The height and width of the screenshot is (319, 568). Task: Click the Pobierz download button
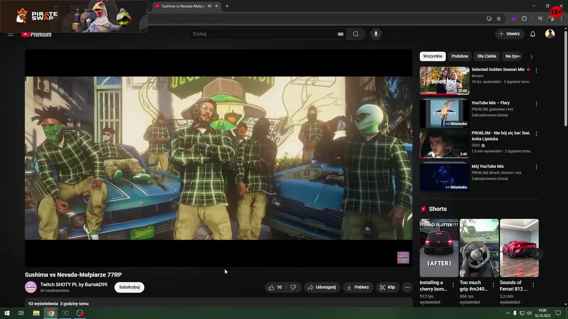click(358, 287)
